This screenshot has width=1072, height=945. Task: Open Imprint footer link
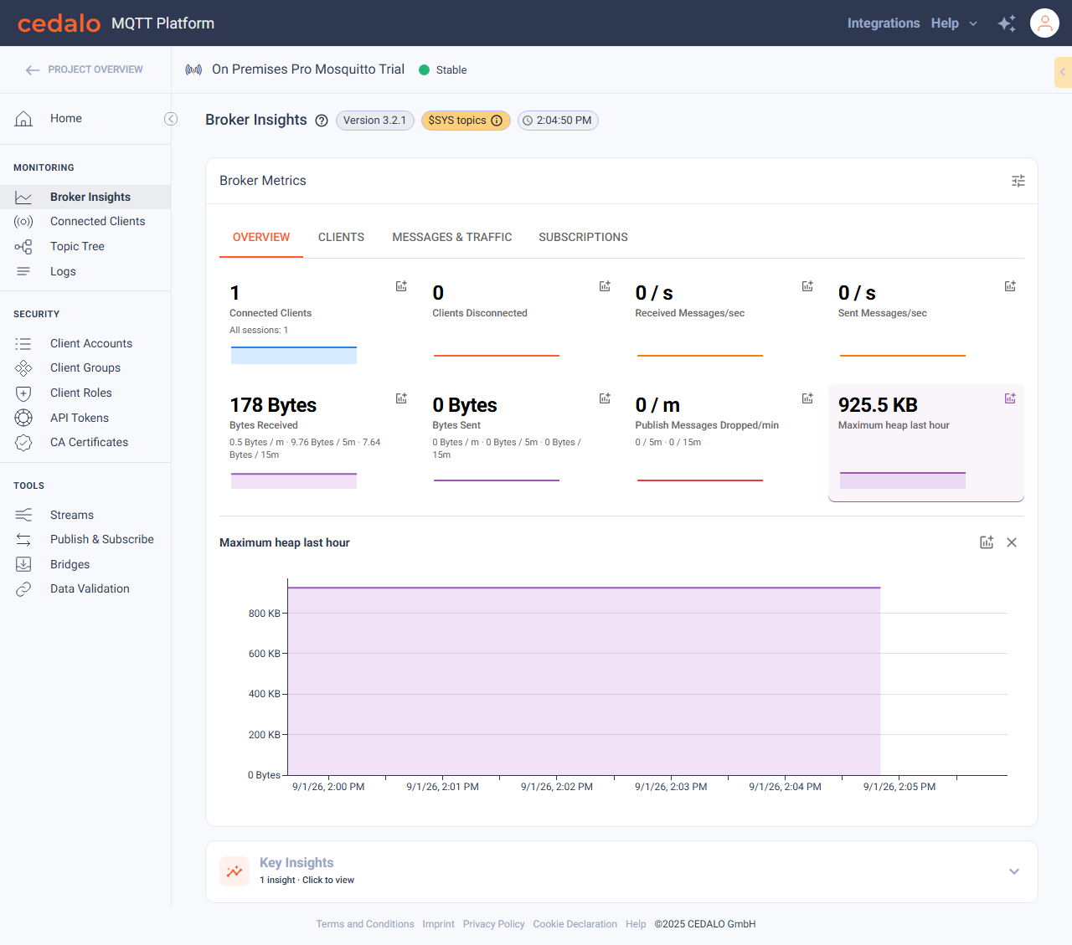(x=439, y=924)
